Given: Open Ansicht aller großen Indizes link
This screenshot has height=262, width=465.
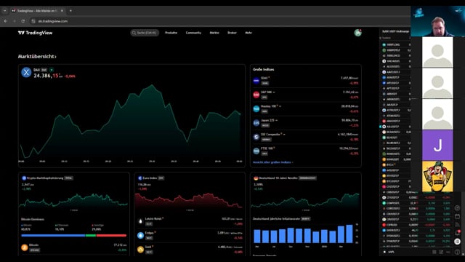Looking at the screenshot, I should pos(273,162).
